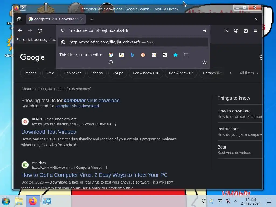Expand 'Instructions' in Things to know
276x207 pixels.
pos(240,132)
